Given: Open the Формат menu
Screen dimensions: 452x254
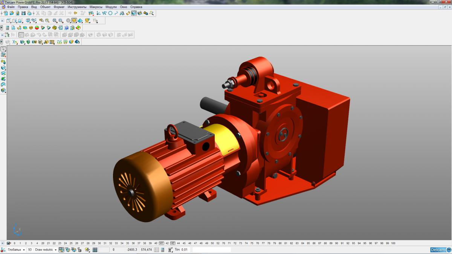Looking at the screenshot, I should pyautogui.click(x=59, y=7).
